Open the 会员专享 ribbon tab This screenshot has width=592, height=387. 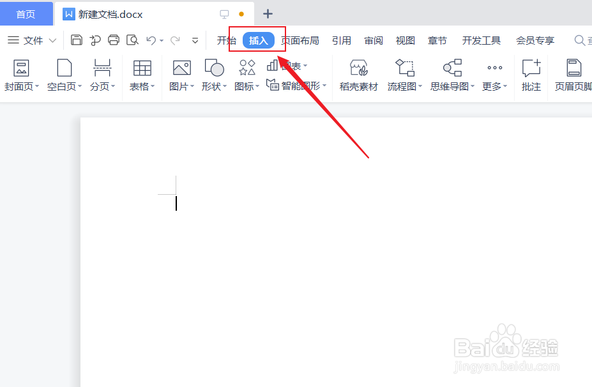coord(535,40)
